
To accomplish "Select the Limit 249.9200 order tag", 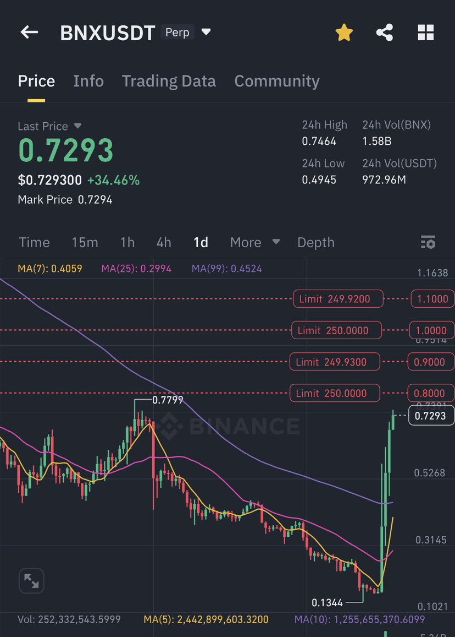I will (338, 298).
